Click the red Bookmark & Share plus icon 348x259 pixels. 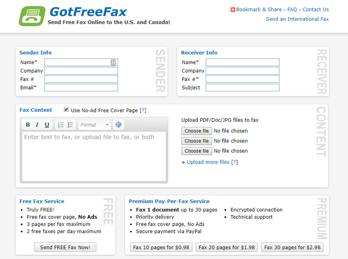pos(233,10)
